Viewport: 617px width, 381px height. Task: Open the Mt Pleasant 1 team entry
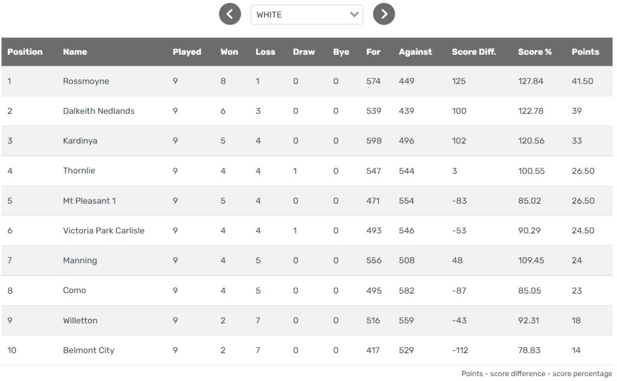pos(90,201)
